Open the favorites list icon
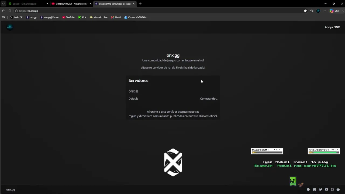The width and height of the screenshot is (345, 194). click(x=312, y=11)
